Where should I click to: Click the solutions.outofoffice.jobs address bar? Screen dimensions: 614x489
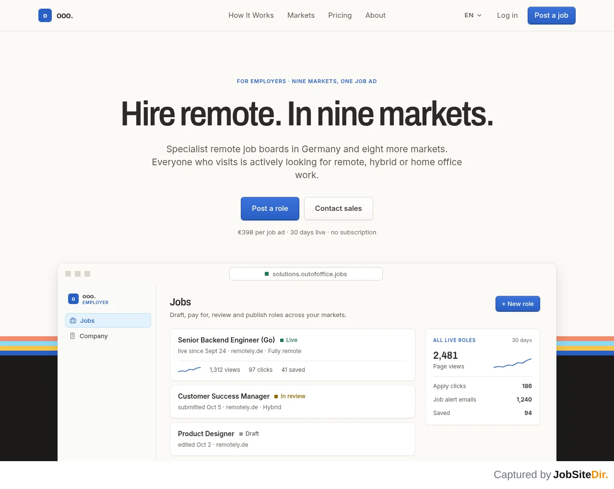pyautogui.click(x=306, y=274)
